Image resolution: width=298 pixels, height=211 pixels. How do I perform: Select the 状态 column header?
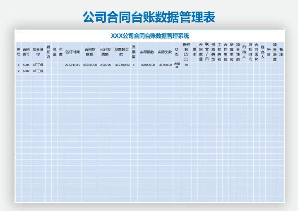pyautogui.click(x=177, y=52)
